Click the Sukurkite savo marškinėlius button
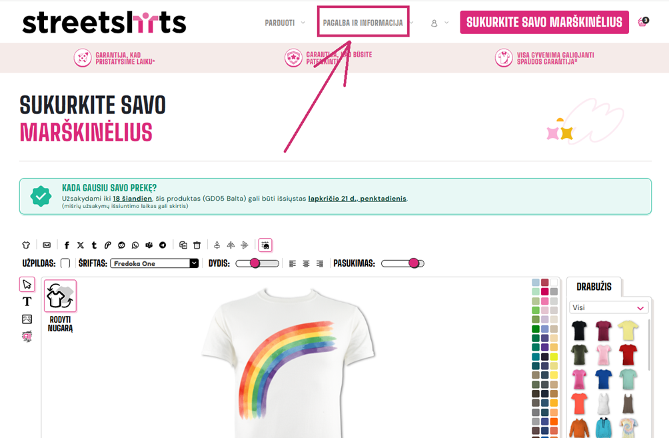The height and width of the screenshot is (438, 669). point(544,22)
